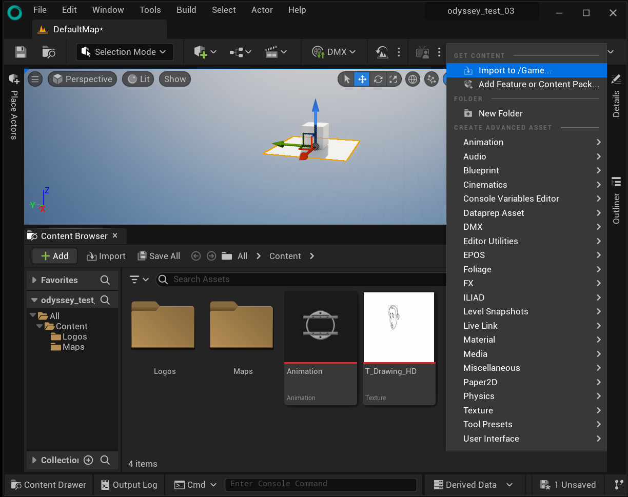Screen dimensions: 628x497
Task: Click the add collection plus icon
Action: pyautogui.click(x=88, y=460)
